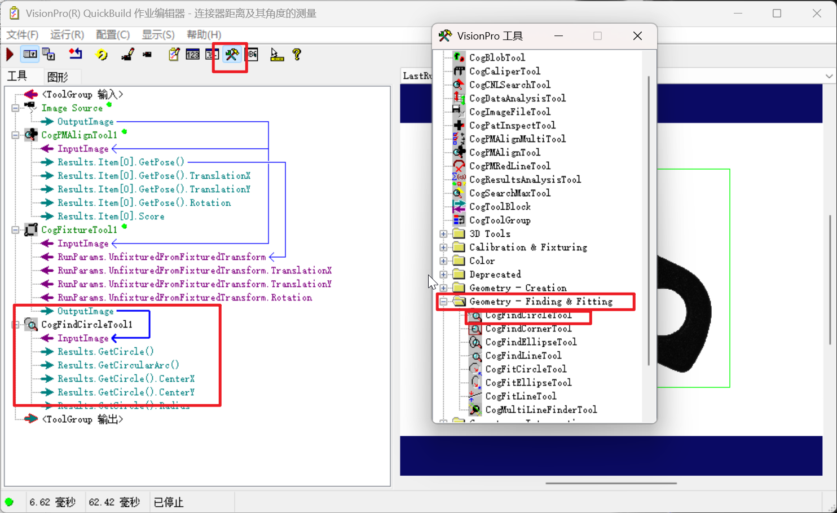Click the image display horizontal scrollbar
This screenshot has width=837, height=513.
[x=611, y=483]
